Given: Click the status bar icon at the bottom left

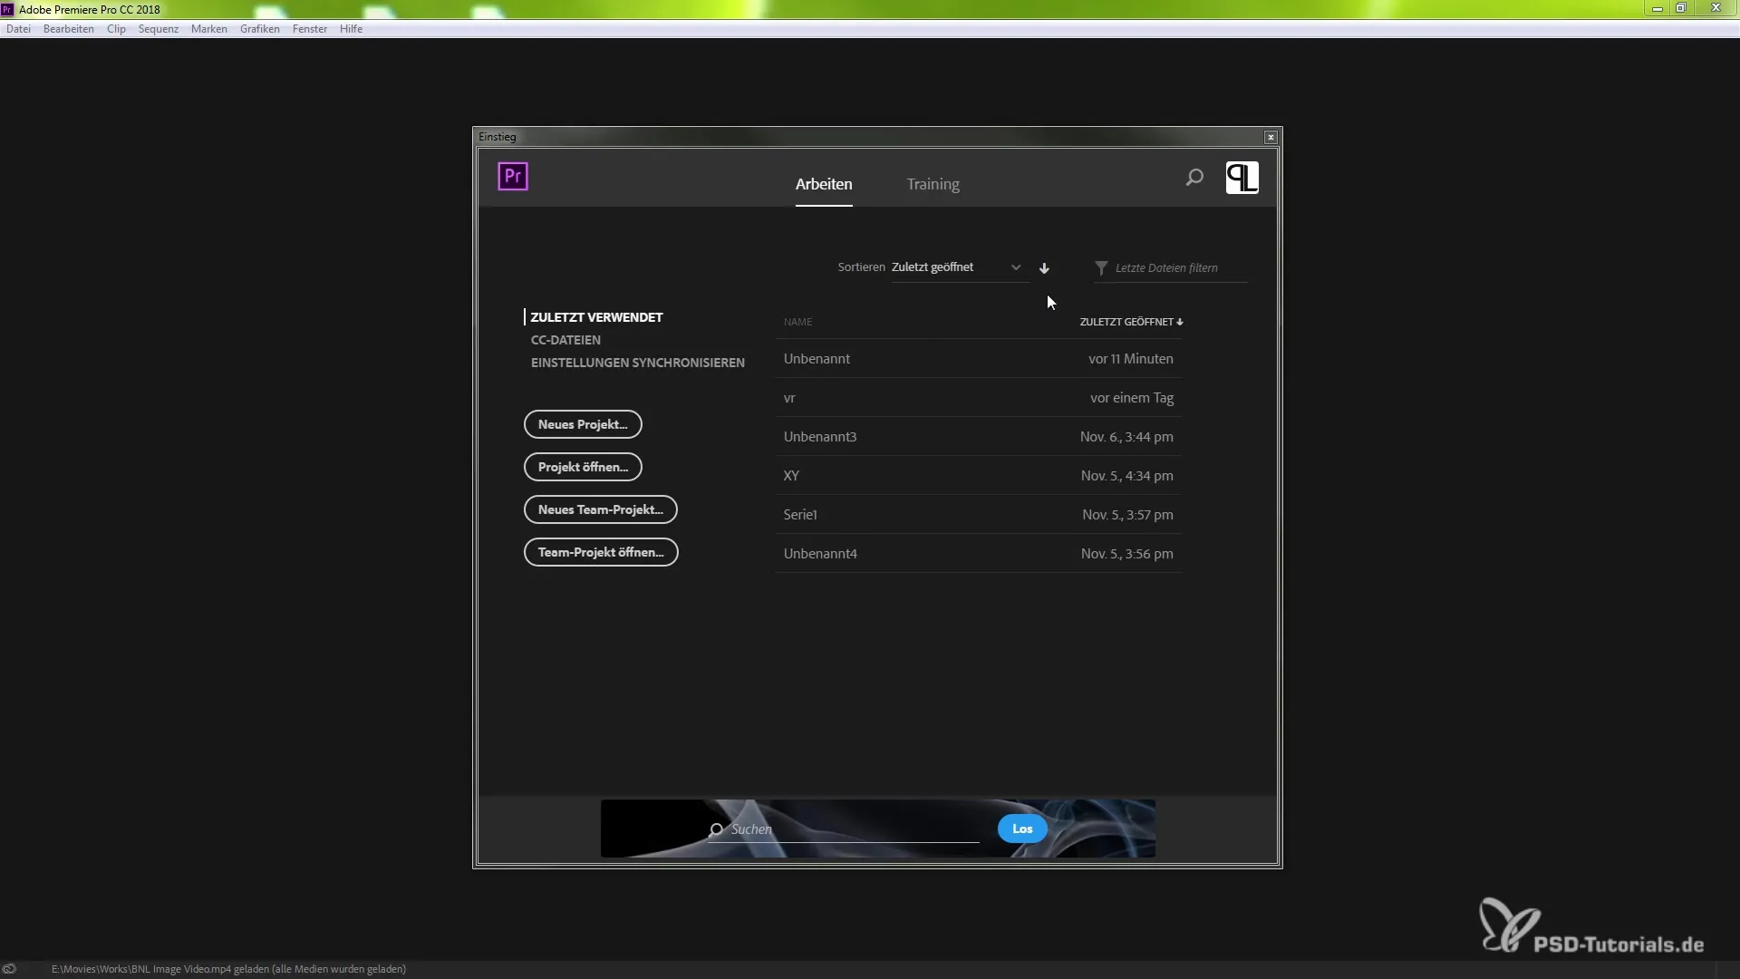Looking at the screenshot, I should 9,969.
